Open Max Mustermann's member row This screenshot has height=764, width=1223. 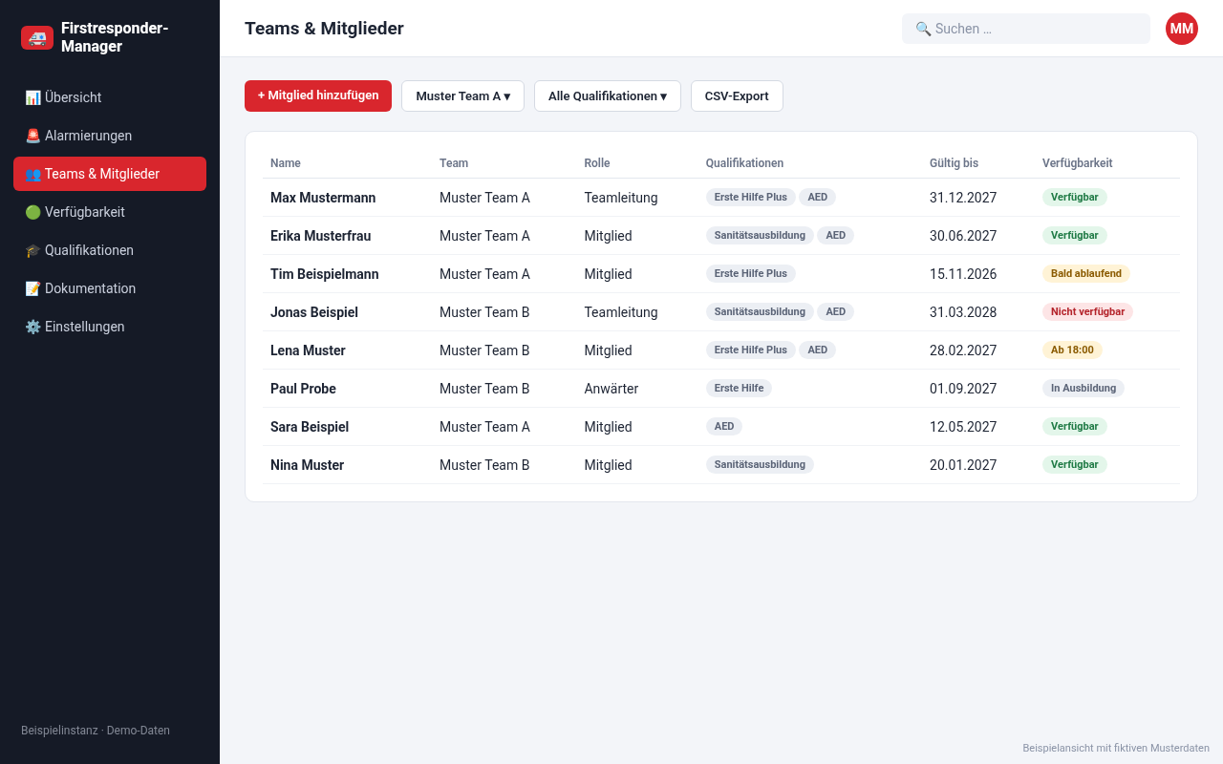pos(721,198)
